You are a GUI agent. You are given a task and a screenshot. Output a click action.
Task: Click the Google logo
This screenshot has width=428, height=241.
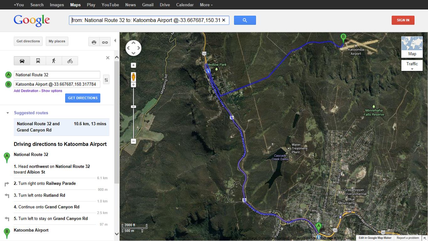32,21
